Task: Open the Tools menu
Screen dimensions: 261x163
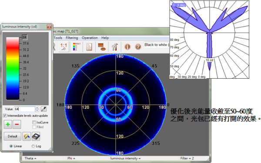Action: [x=58, y=38]
